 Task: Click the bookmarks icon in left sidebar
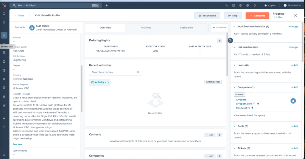click(4, 22)
